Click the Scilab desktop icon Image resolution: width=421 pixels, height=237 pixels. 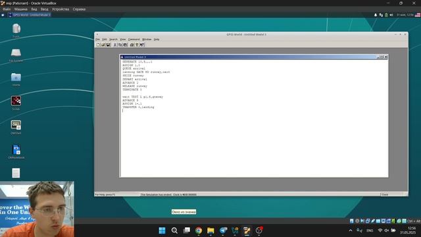pos(16,101)
